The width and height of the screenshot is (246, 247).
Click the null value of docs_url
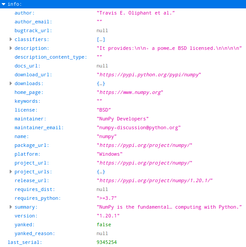[102, 66]
